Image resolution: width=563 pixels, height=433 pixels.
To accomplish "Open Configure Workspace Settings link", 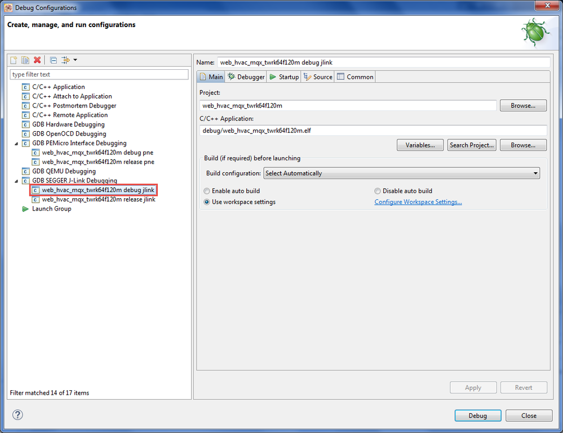I will click(x=418, y=202).
